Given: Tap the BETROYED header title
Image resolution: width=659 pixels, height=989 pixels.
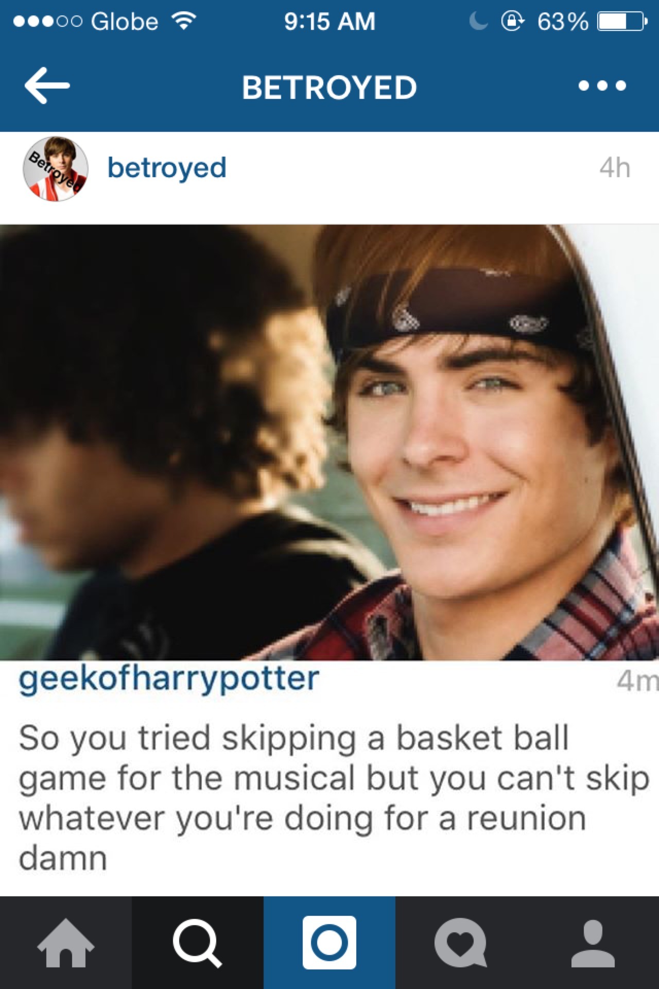Looking at the screenshot, I should click(329, 87).
